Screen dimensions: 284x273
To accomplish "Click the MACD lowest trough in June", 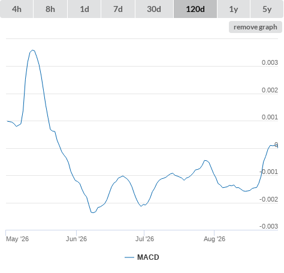I will pyautogui.click(x=93, y=212).
